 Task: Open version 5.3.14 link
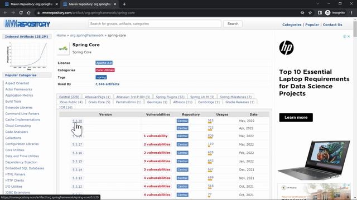click(77, 169)
